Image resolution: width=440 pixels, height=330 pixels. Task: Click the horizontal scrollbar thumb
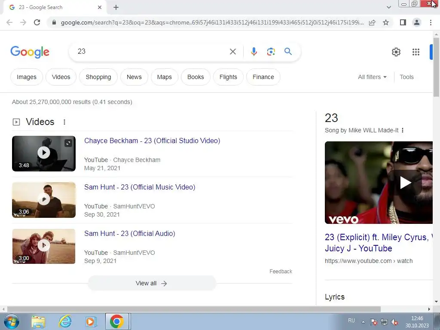click(x=194, y=309)
